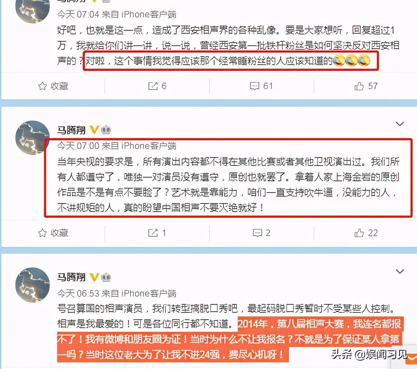Like the post with 57 likes
This screenshot has width=417, height=369.
(366, 86)
